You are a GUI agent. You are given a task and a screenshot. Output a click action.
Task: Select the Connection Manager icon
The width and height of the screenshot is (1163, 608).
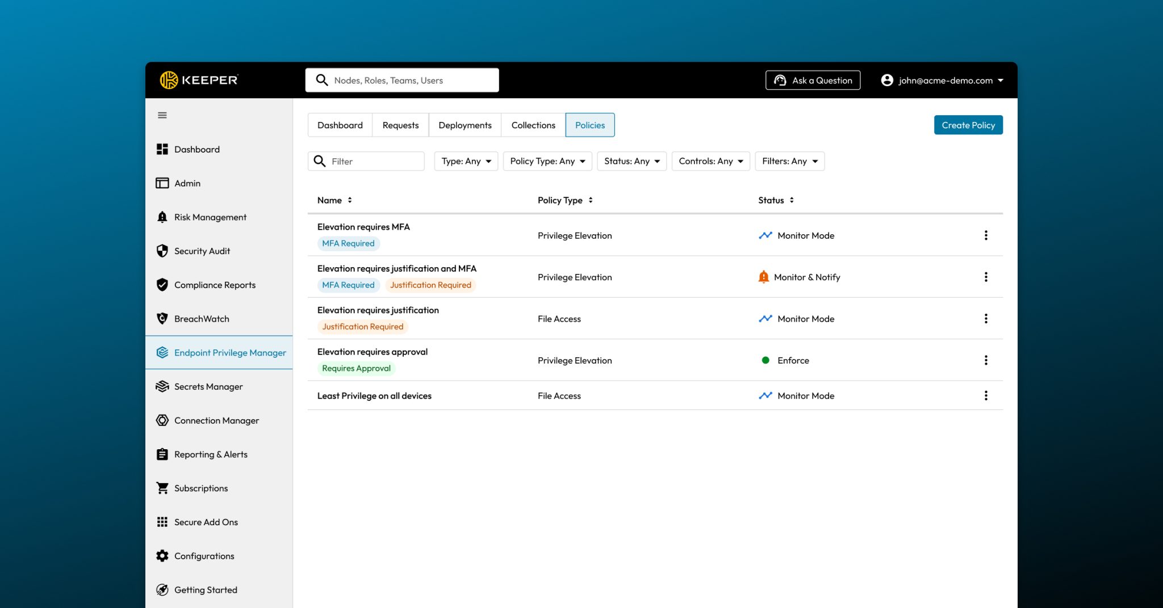point(162,420)
